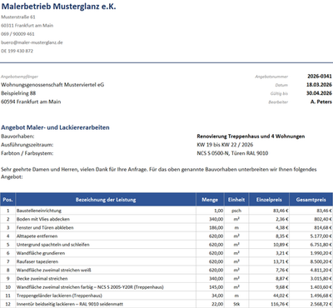The height and width of the screenshot is (308, 333).
Task: Click unit price '10,89 €'
Action: (281, 245)
